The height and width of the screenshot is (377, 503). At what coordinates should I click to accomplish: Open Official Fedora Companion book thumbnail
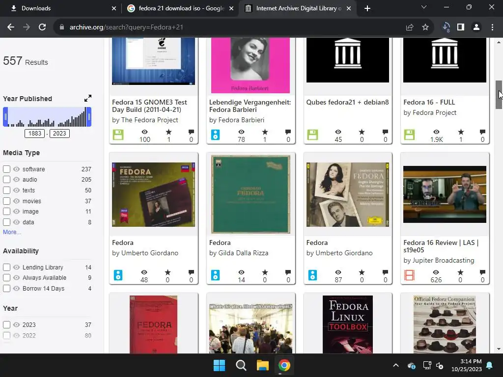point(445,324)
